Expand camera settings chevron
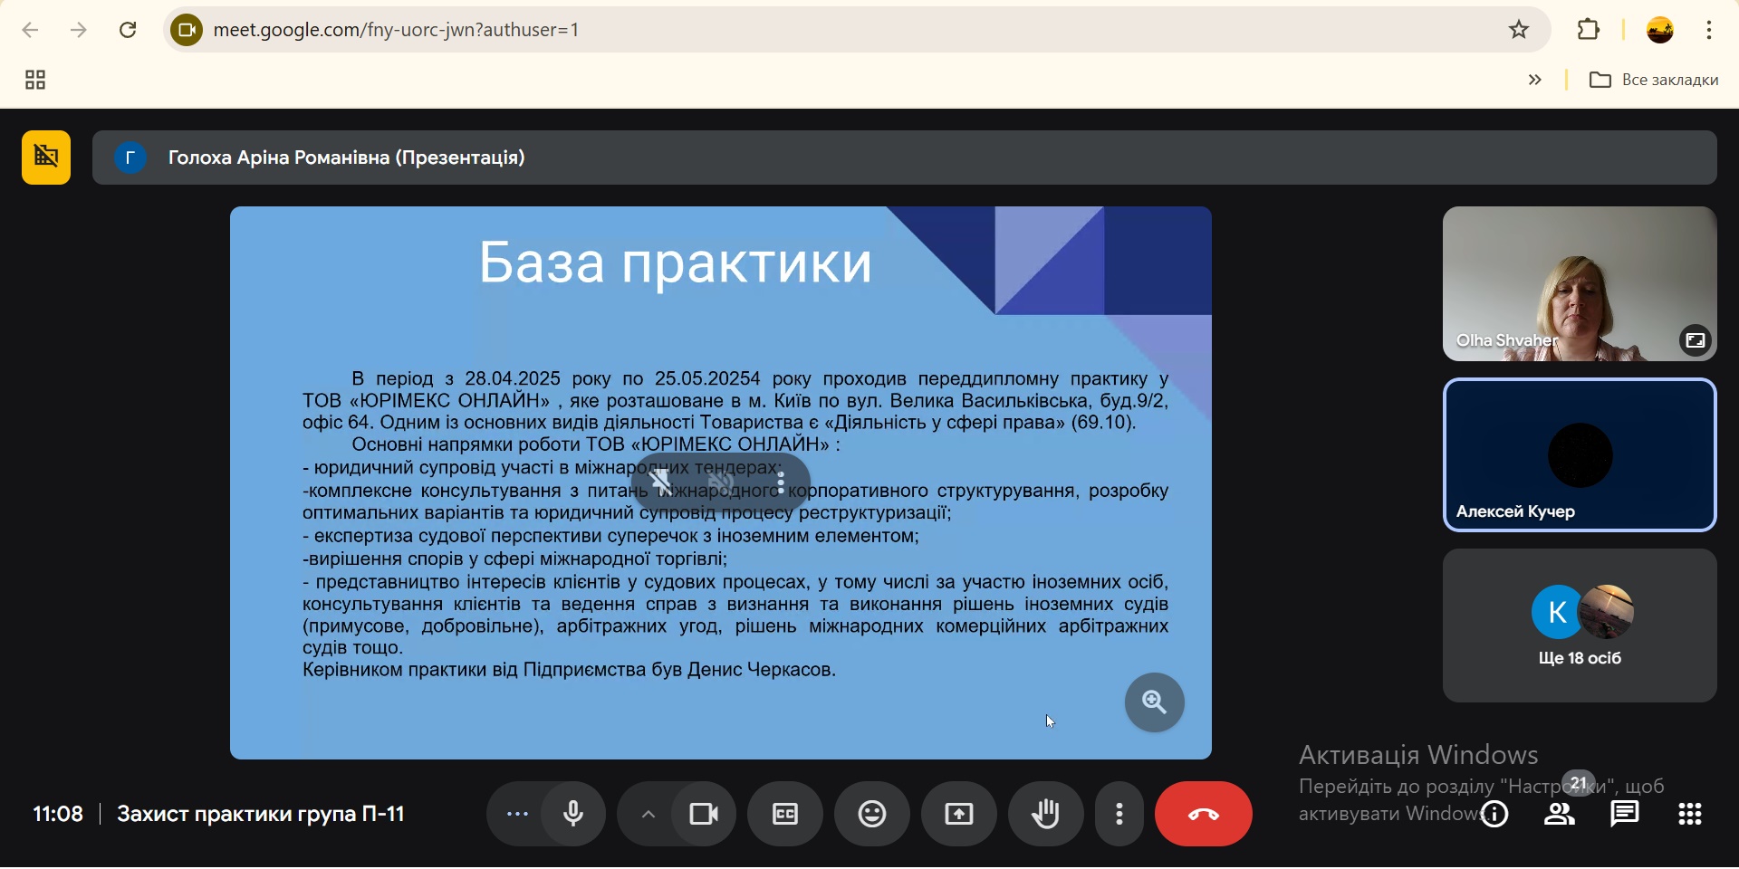Screen dimensions: 1739x869 click(x=648, y=816)
